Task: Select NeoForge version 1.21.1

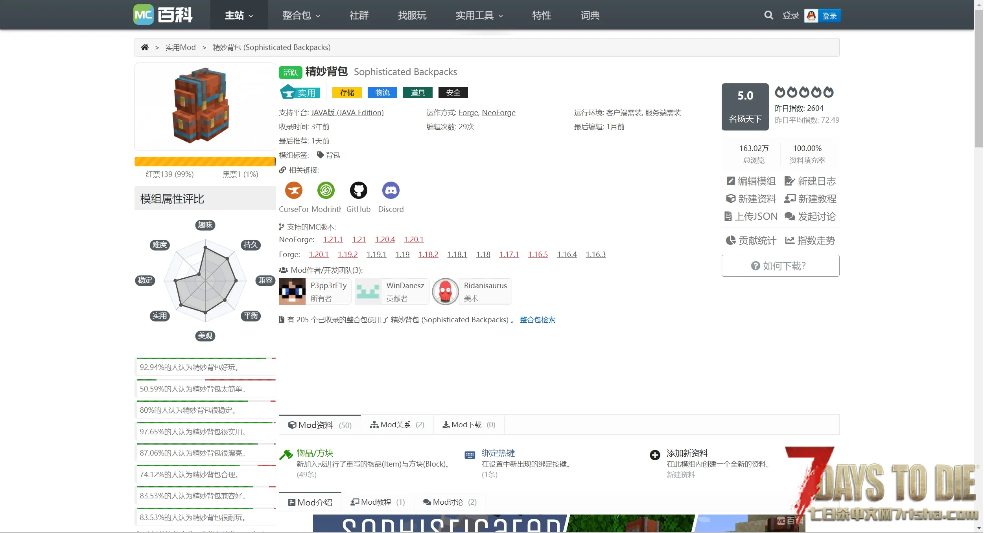Action: 333,240
